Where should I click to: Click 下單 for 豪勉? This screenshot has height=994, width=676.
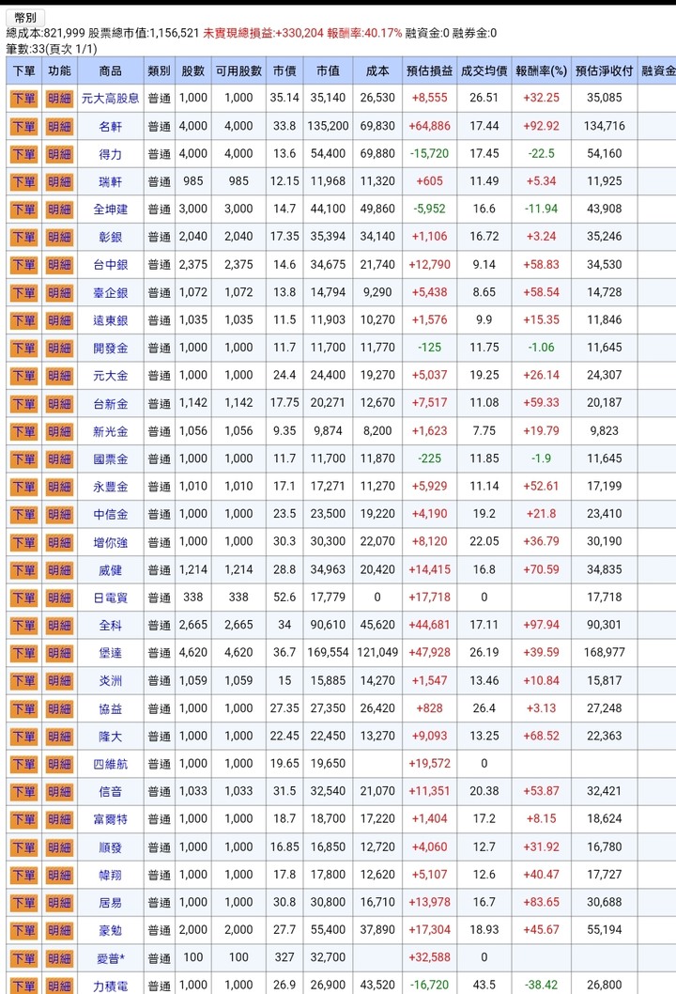click(24, 931)
